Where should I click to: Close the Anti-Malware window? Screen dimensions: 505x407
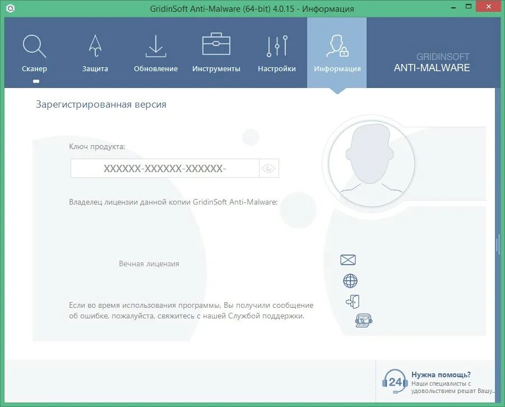pos(489,7)
